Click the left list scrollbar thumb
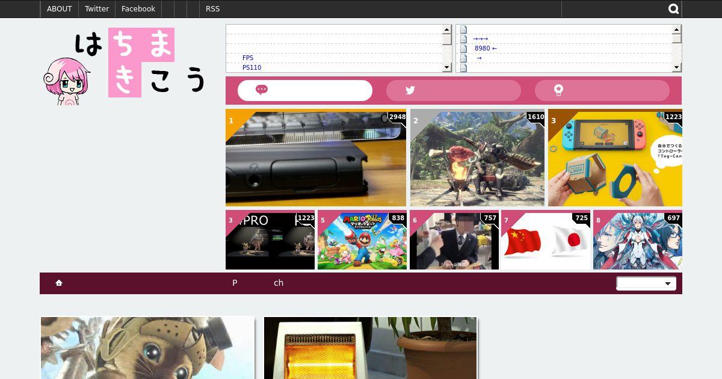The width and height of the screenshot is (722, 379). pos(447,39)
